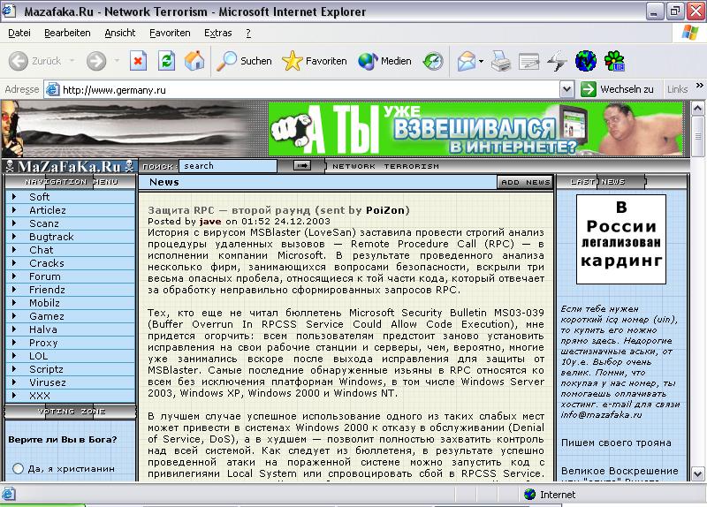The height and width of the screenshot is (507, 707).
Task: Open the Suchen search pane
Action: point(245,61)
